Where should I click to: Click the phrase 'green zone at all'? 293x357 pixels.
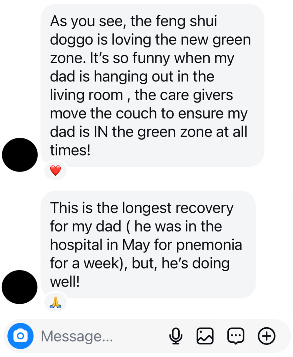pos(192,132)
